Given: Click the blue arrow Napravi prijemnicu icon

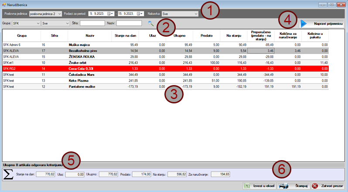Looking at the screenshot, I should [304, 24].
